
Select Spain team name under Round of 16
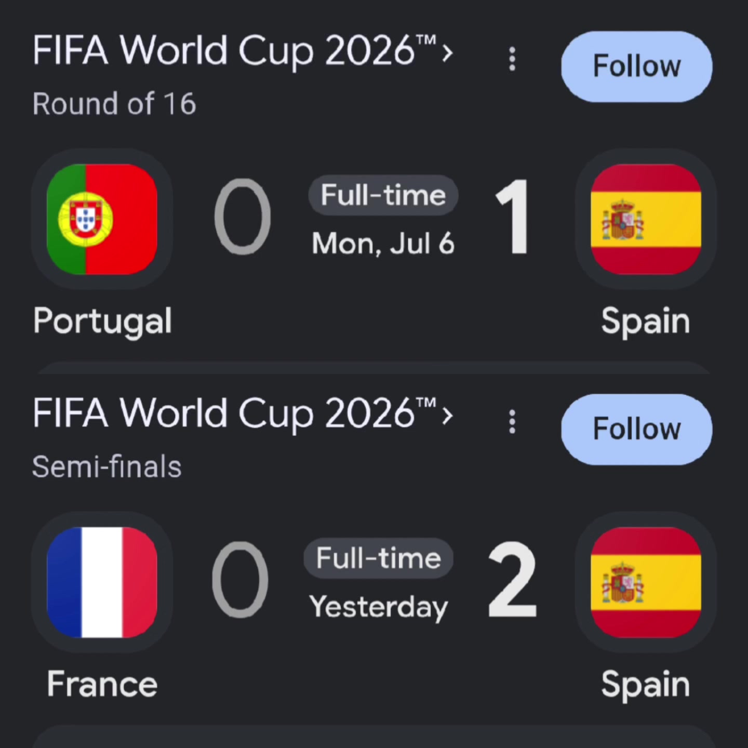click(x=646, y=322)
